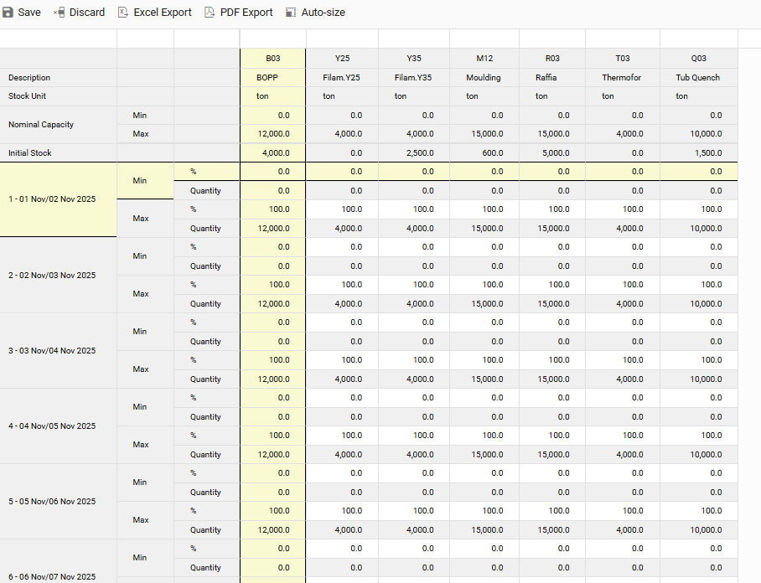Image resolution: width=761 pixels, height=583 pixels.
Task: Edit period 2 Max % cell for M12
Action: [x=484, y=285]
